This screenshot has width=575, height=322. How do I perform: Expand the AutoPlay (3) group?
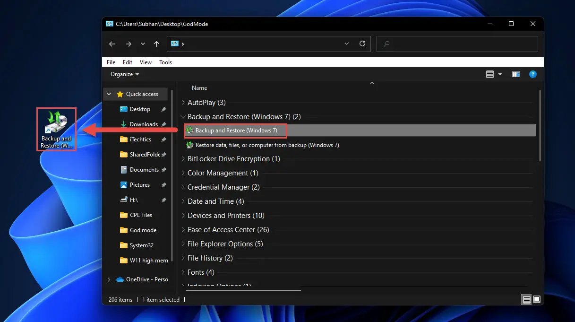pos(183,103)
